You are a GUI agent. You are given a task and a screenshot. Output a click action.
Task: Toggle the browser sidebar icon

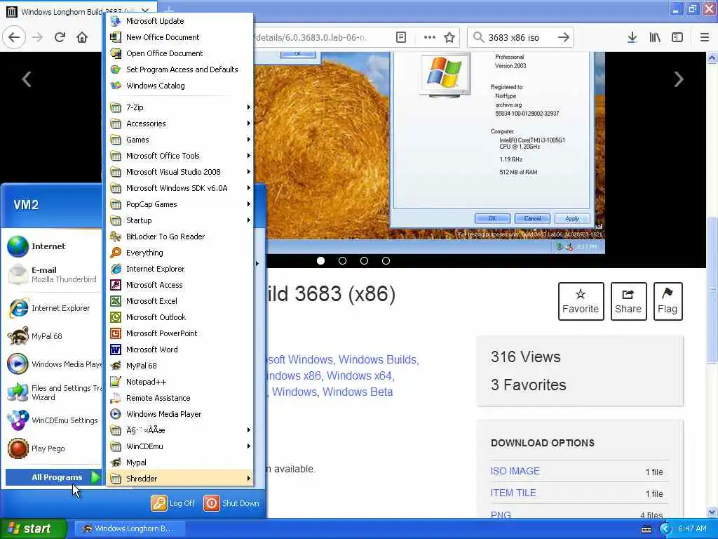[677, 37]
